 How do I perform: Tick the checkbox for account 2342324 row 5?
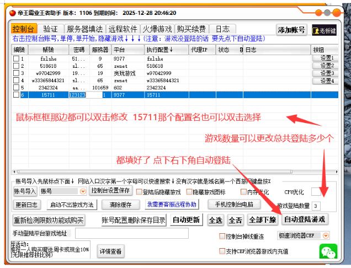(x=16, y=87)
